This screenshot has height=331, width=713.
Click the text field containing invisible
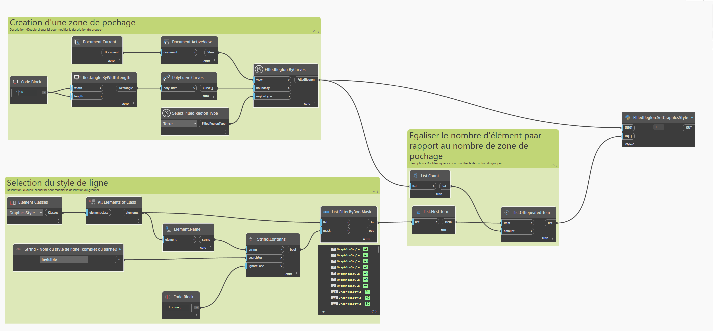tap(64, 260)
